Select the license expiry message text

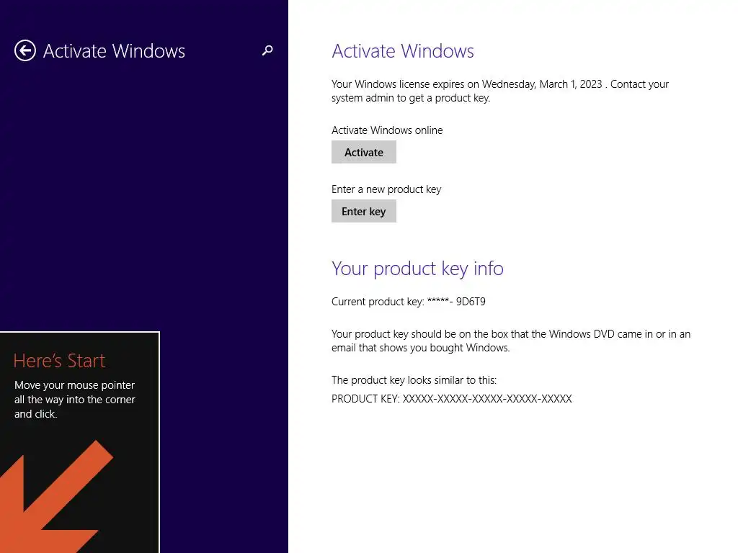point(500,91)
